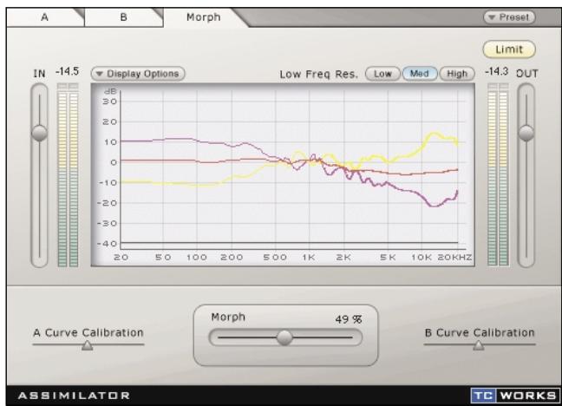The height and width of the screenshot is (406, 562).
Task: Switch to the A tab
Action: tap(45, 17)
